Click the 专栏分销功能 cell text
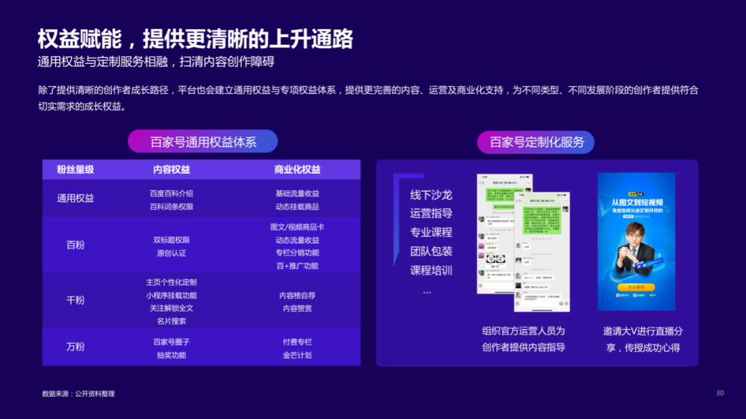Viewport: 746px width, 419px height. [297, 253]
